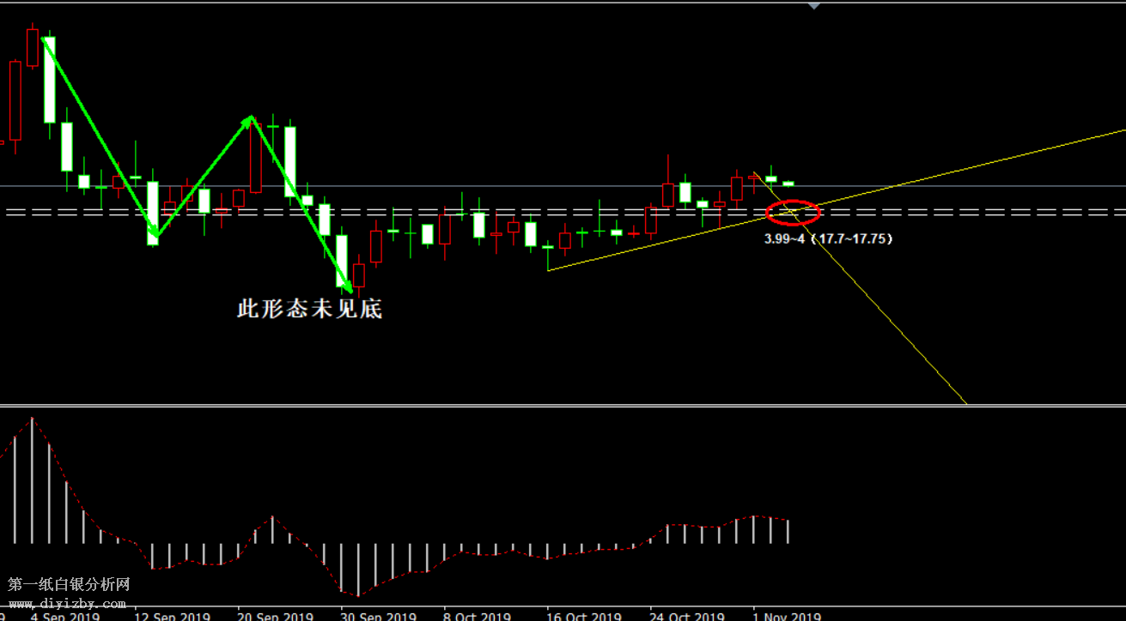
Task: Click the chart shift triangle at top
Action: pos(814,6)
